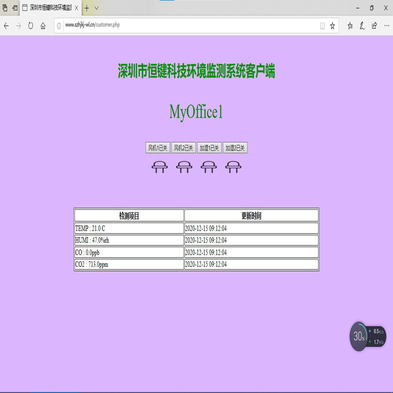Select the CO : 0.0ppb cell
The image size is (393, 393).
(x=129, y=252)
